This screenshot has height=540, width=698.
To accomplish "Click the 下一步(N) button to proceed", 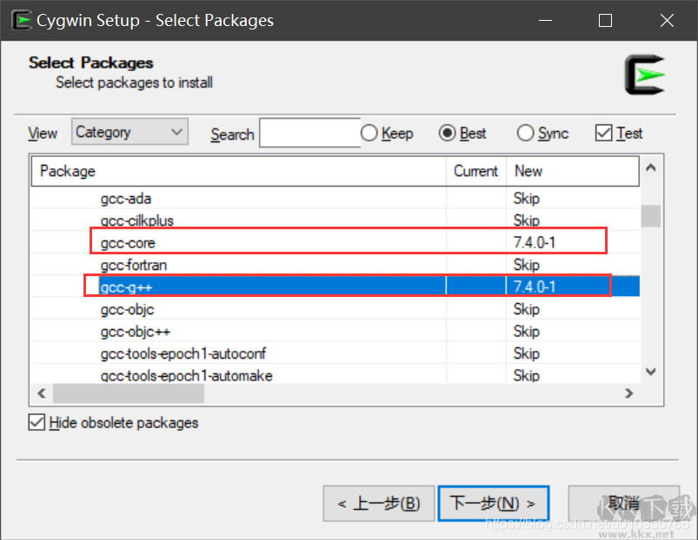I will (x=493, y=503).
